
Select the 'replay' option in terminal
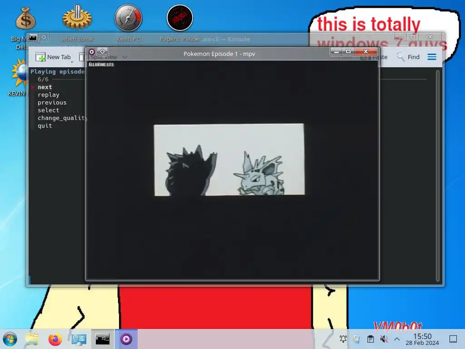(48, 95)
